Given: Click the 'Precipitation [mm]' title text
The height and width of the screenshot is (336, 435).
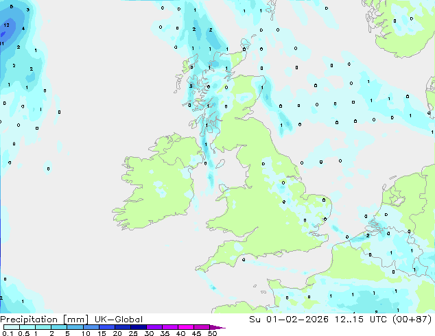Looking at the screenshot, I should tap(45, 320).
